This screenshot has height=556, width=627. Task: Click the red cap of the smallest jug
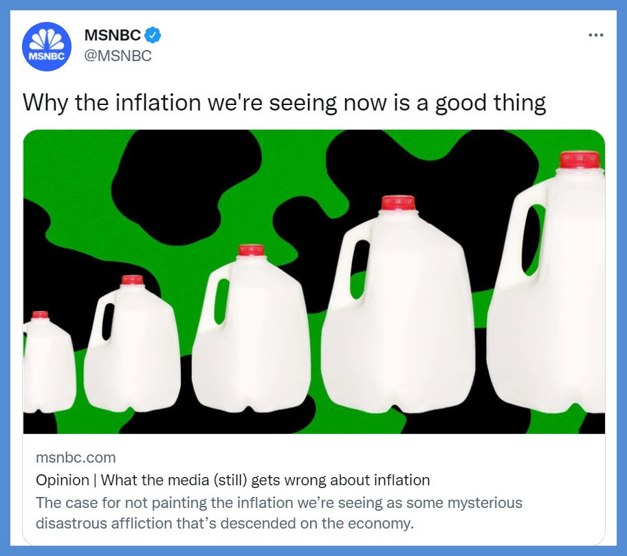point(40,314)
